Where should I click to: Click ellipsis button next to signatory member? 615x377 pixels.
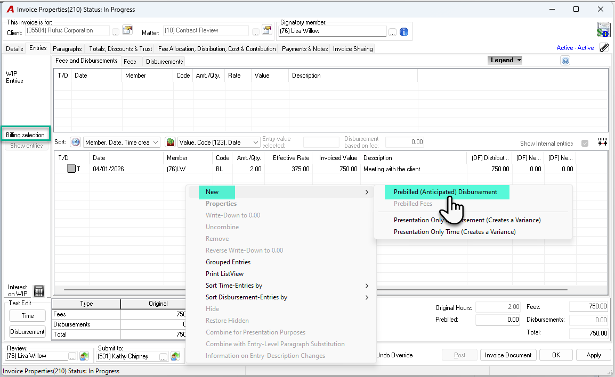click(392, 32)
